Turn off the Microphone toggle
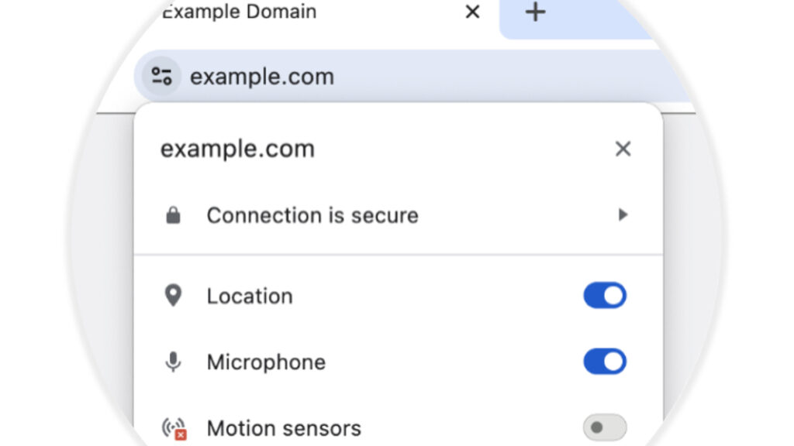Viewport: 794px width, 446px height. 604,362
